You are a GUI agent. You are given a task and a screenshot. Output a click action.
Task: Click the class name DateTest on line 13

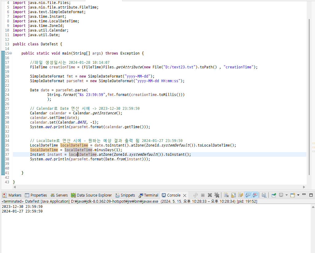tap(49, 44)
